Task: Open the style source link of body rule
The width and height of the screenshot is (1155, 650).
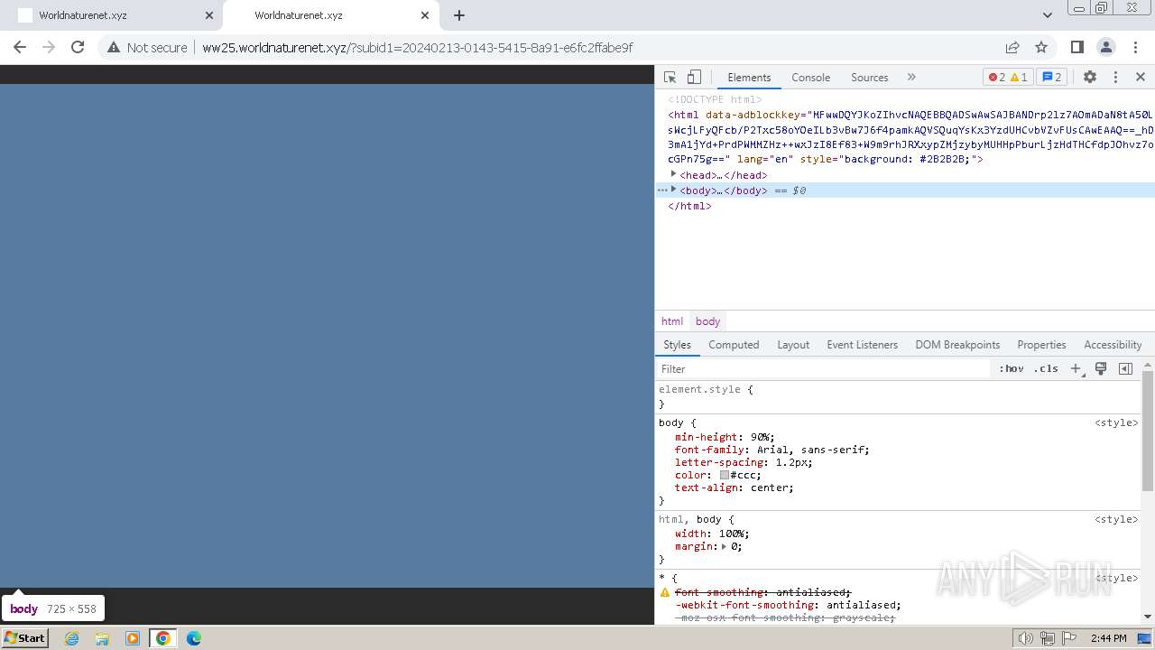Action: (1116, 422)
